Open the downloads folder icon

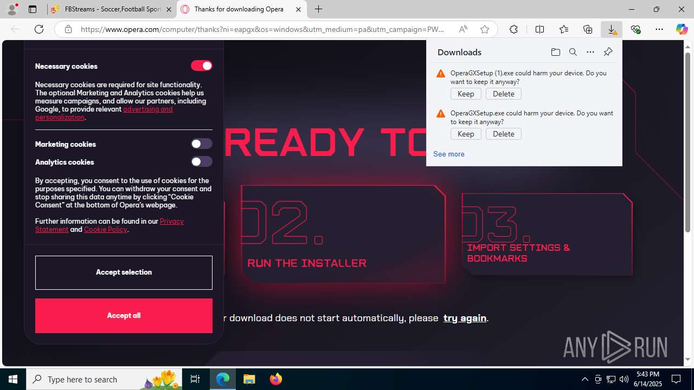tap(555, 52)
